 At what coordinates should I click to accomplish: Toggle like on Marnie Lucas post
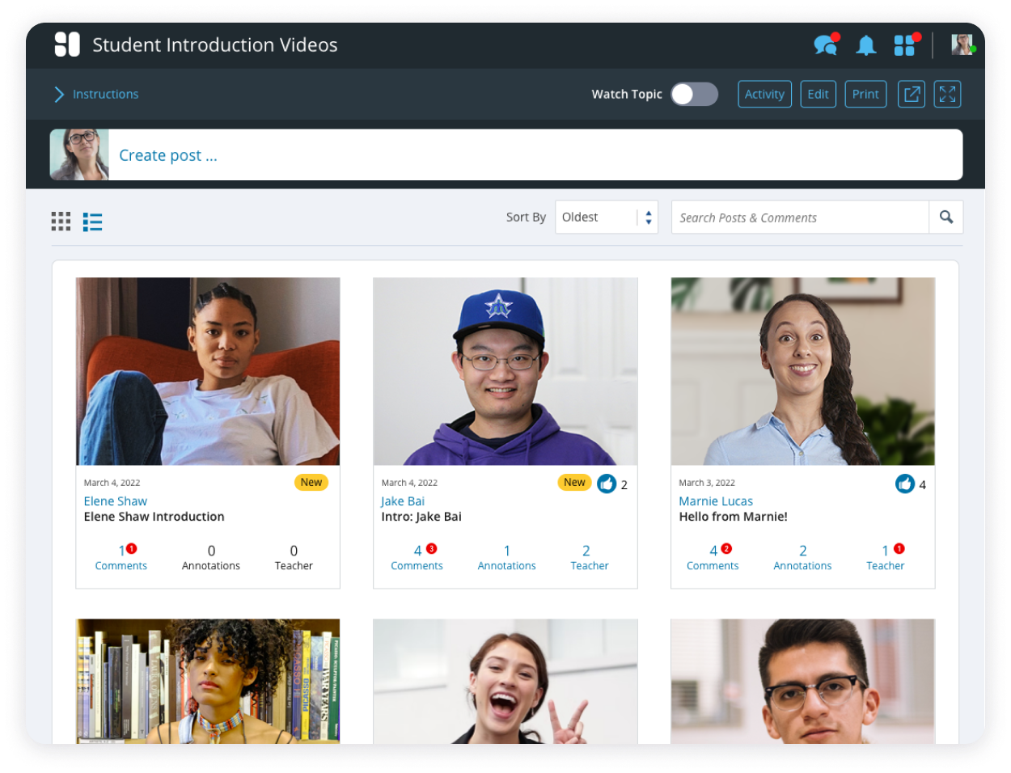pyautogui.click(x=904, y=484)
